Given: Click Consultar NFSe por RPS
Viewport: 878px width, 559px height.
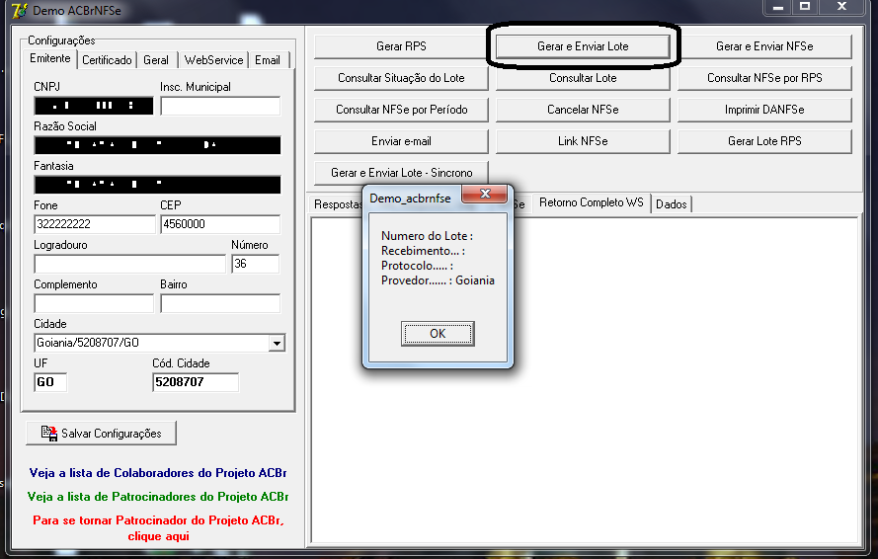Looking at the screenshot, I should [x=764, y=78].
